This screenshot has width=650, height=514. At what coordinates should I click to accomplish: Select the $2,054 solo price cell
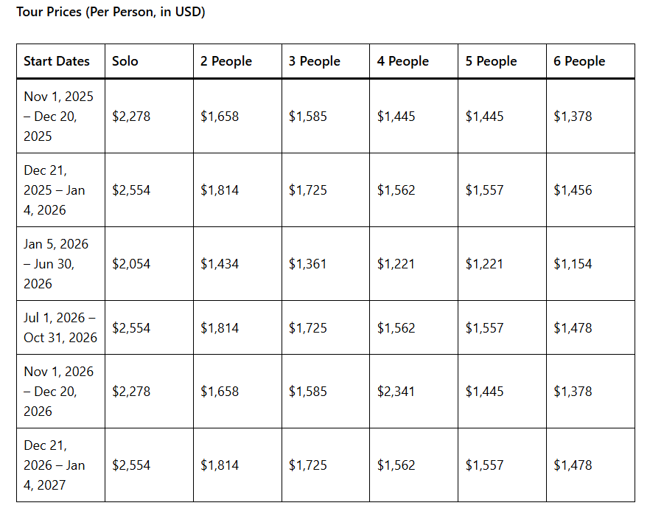click(x=131, y=264)
